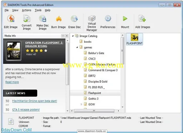Click the Operation Flashpoint cover art
Screen dimensions: 183x133
[14, 51]
